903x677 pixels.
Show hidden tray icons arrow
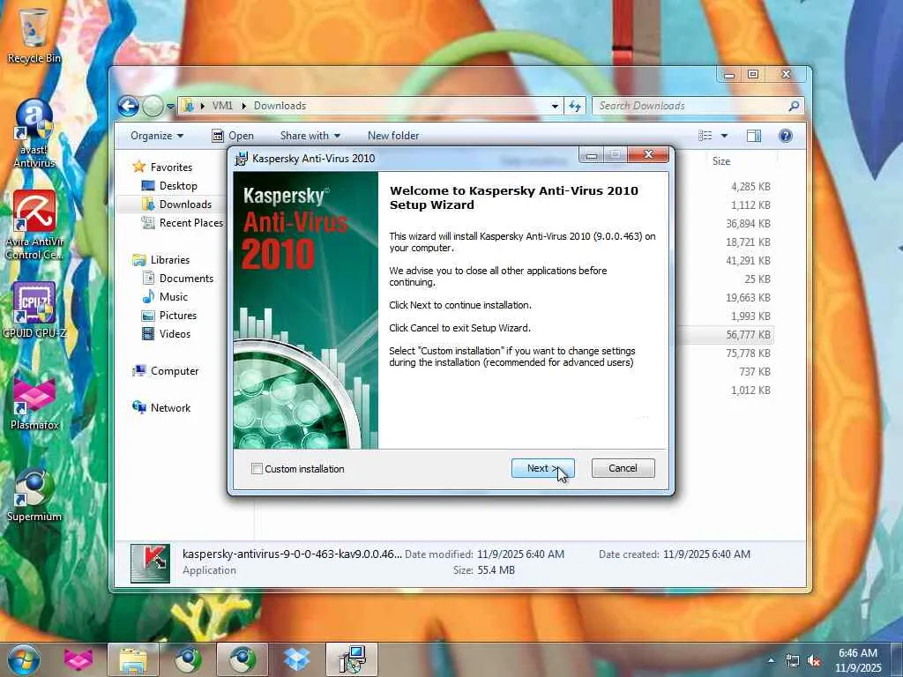tap(771, 660)
